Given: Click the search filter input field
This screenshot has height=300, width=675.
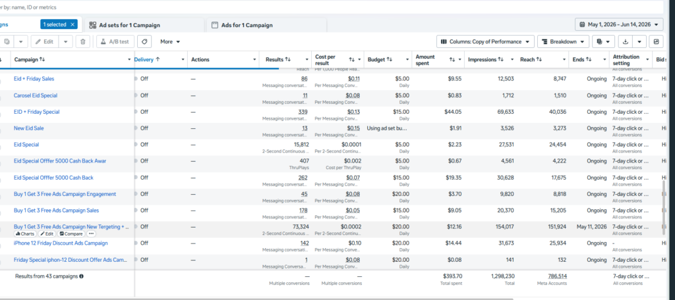Looking at the screenshot, I should pos(332,7).
